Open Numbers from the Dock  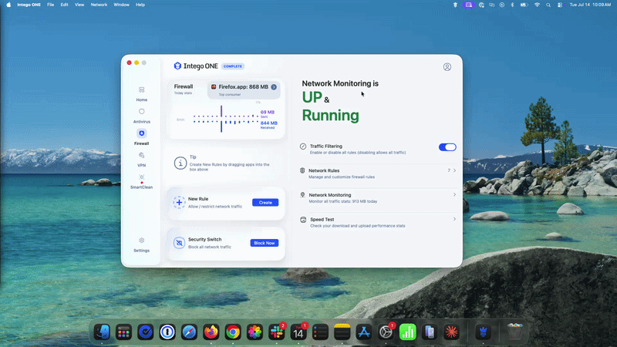coord(408,332)
